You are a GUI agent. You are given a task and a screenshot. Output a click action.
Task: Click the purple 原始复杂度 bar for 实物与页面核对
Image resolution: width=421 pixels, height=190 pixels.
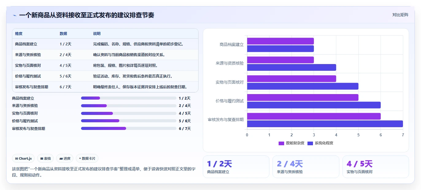click(292, 79)
